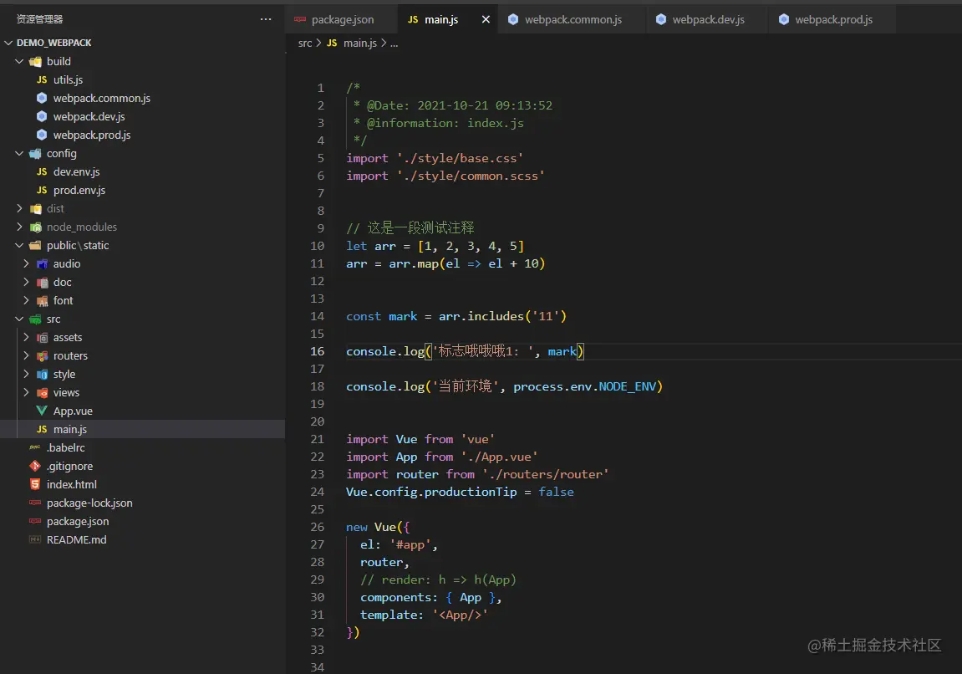962x674 pixels.
Task: Click the webpack icon of webpack.common.js in tree
Action: [x=42, y=98]
